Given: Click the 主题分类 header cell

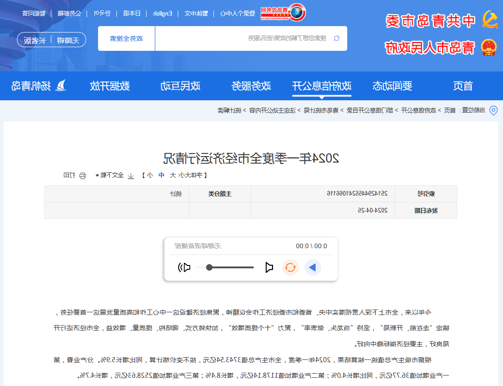Looking at the screenshot, I should point(220,194).
